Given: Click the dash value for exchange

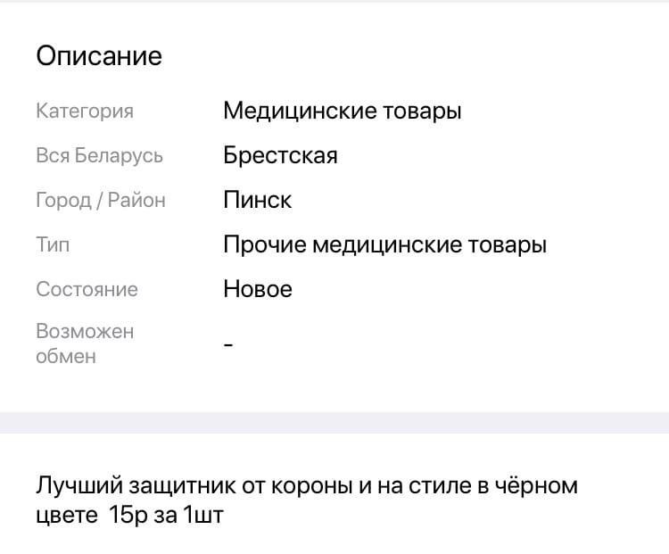Looking at the screenshot, I should [228, 344].
